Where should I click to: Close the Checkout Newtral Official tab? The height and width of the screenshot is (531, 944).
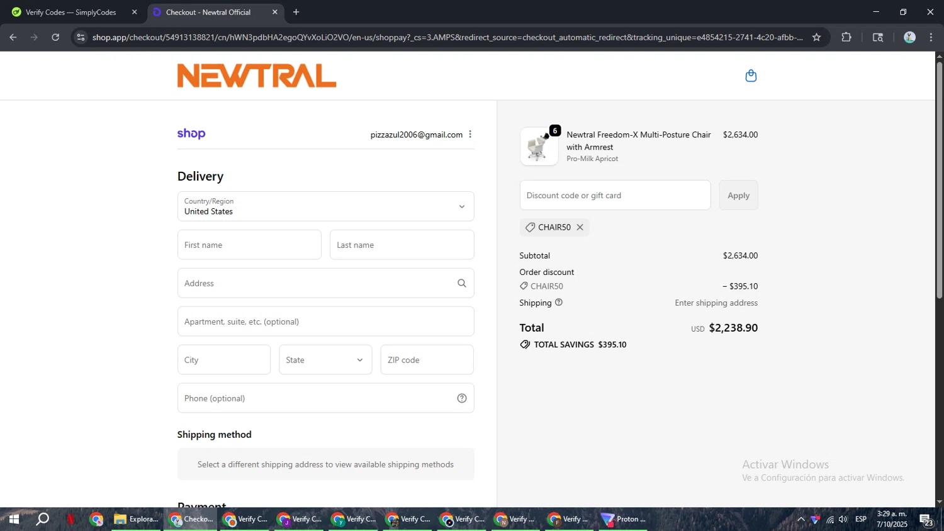coord(275,12)
